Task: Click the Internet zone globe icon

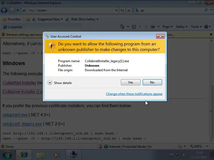Action: [106, 146]
